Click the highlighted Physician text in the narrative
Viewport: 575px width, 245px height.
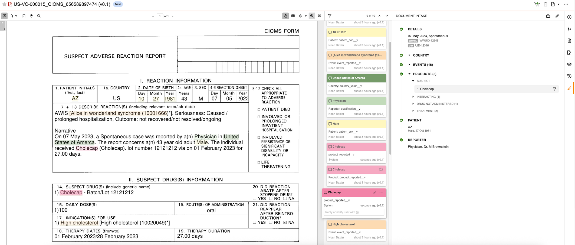(205, 136)
